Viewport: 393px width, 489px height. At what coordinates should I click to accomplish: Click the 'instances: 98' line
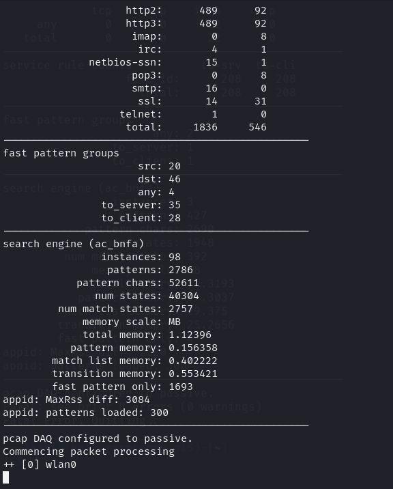(141, 257)
